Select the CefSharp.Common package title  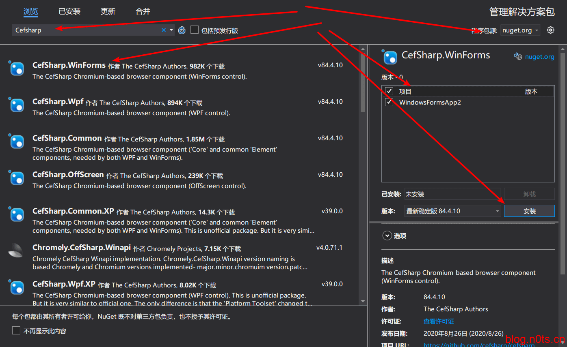(x=67, y=138)
